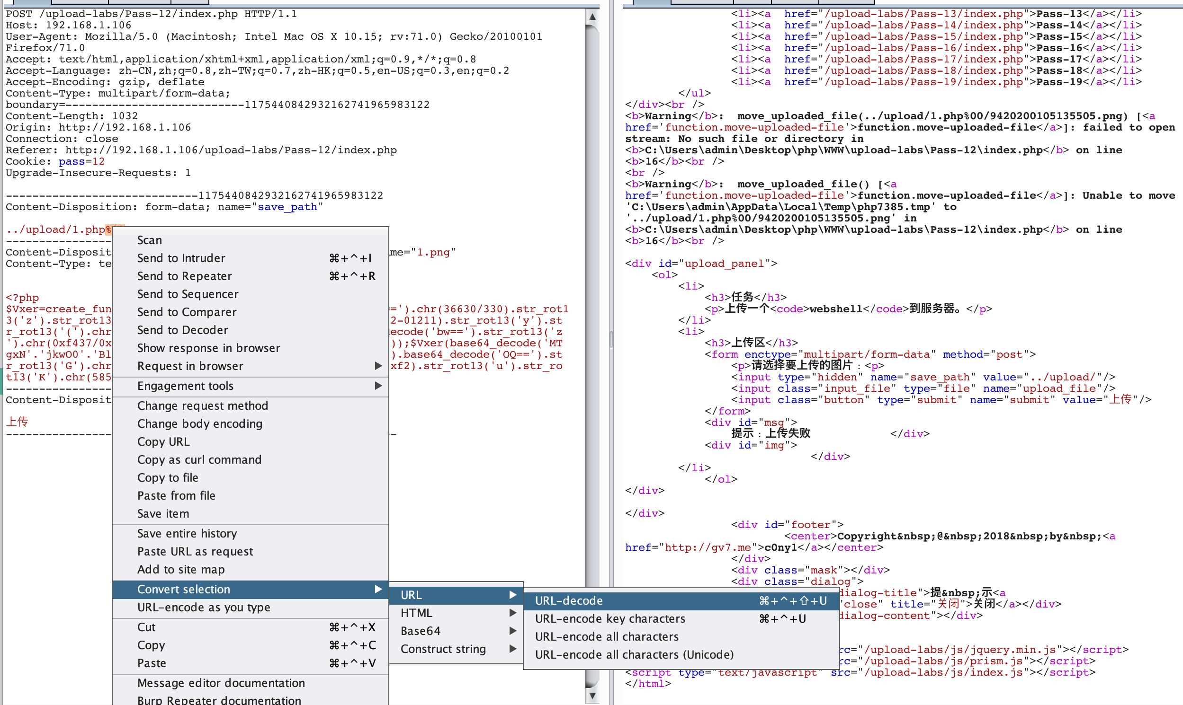Select Paste from file

click(x=251, y=496)
